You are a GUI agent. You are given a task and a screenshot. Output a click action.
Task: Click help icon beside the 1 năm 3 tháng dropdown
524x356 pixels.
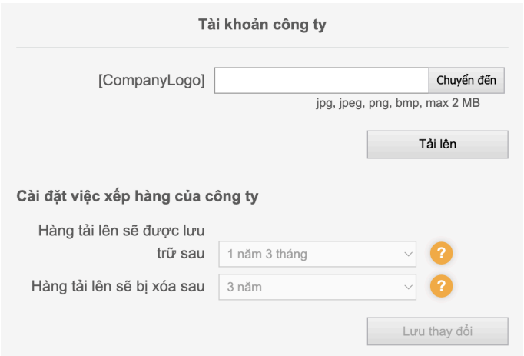(441, 252)
